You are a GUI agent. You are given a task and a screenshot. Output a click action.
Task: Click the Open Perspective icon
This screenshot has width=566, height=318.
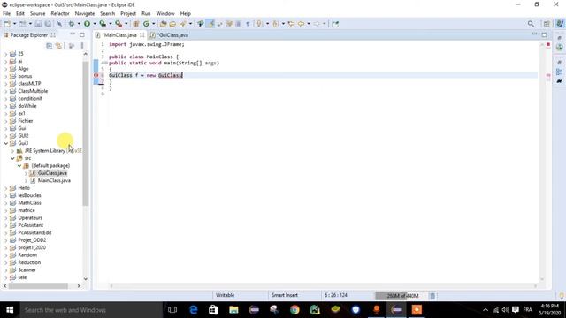[547, 24]
